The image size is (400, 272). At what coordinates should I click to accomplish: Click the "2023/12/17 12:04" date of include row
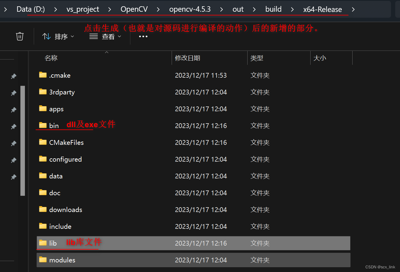[201, 226]
